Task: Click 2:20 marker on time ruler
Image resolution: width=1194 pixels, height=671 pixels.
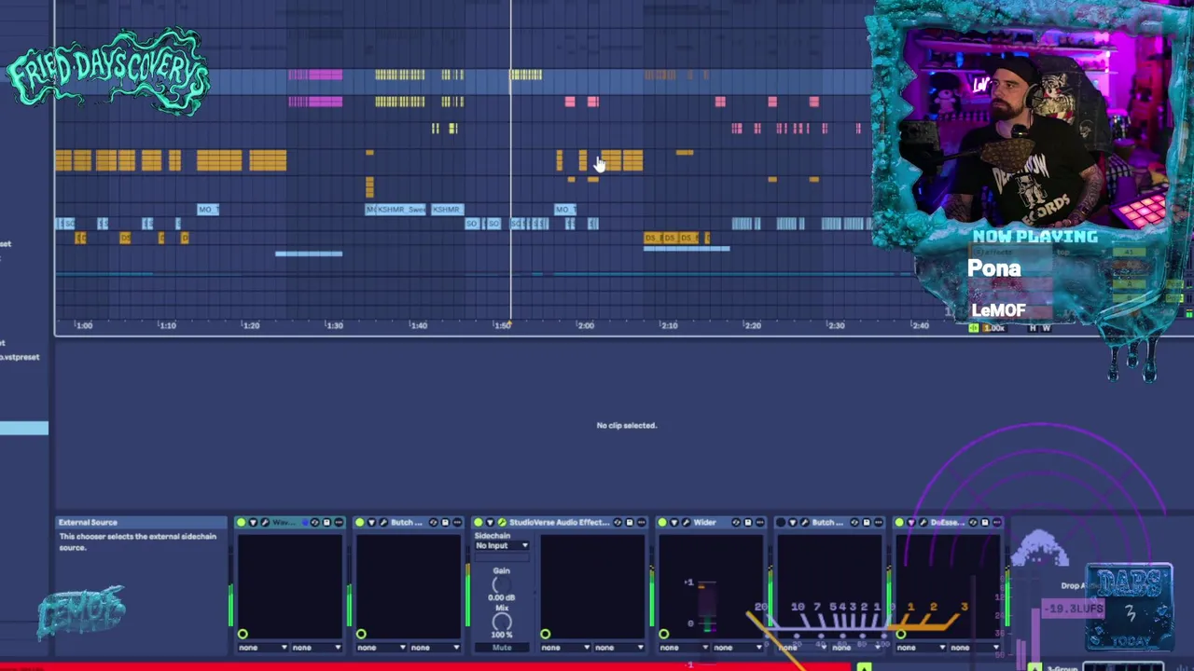Action: click(x=752, y=325)
